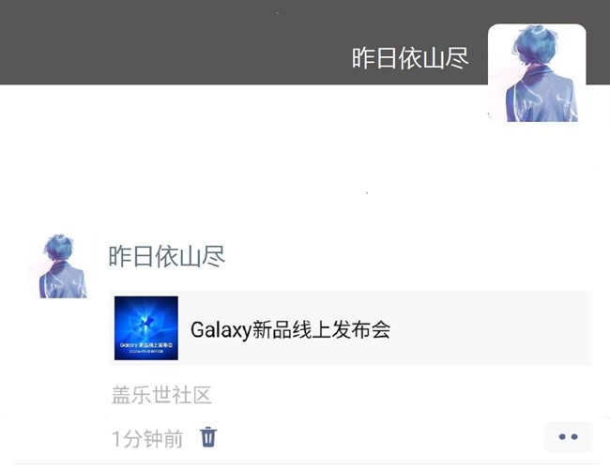The height and width of the screenshot is (470, 610).
Task: Click the left dot of the more button
Action: pyautogui.click(x=562, y=437)
